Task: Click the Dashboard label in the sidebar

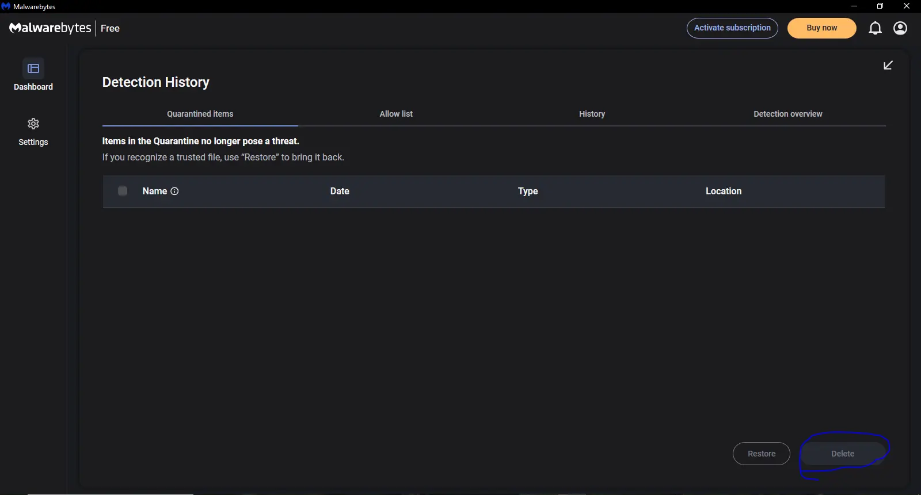Action: [x=33, y=87]
